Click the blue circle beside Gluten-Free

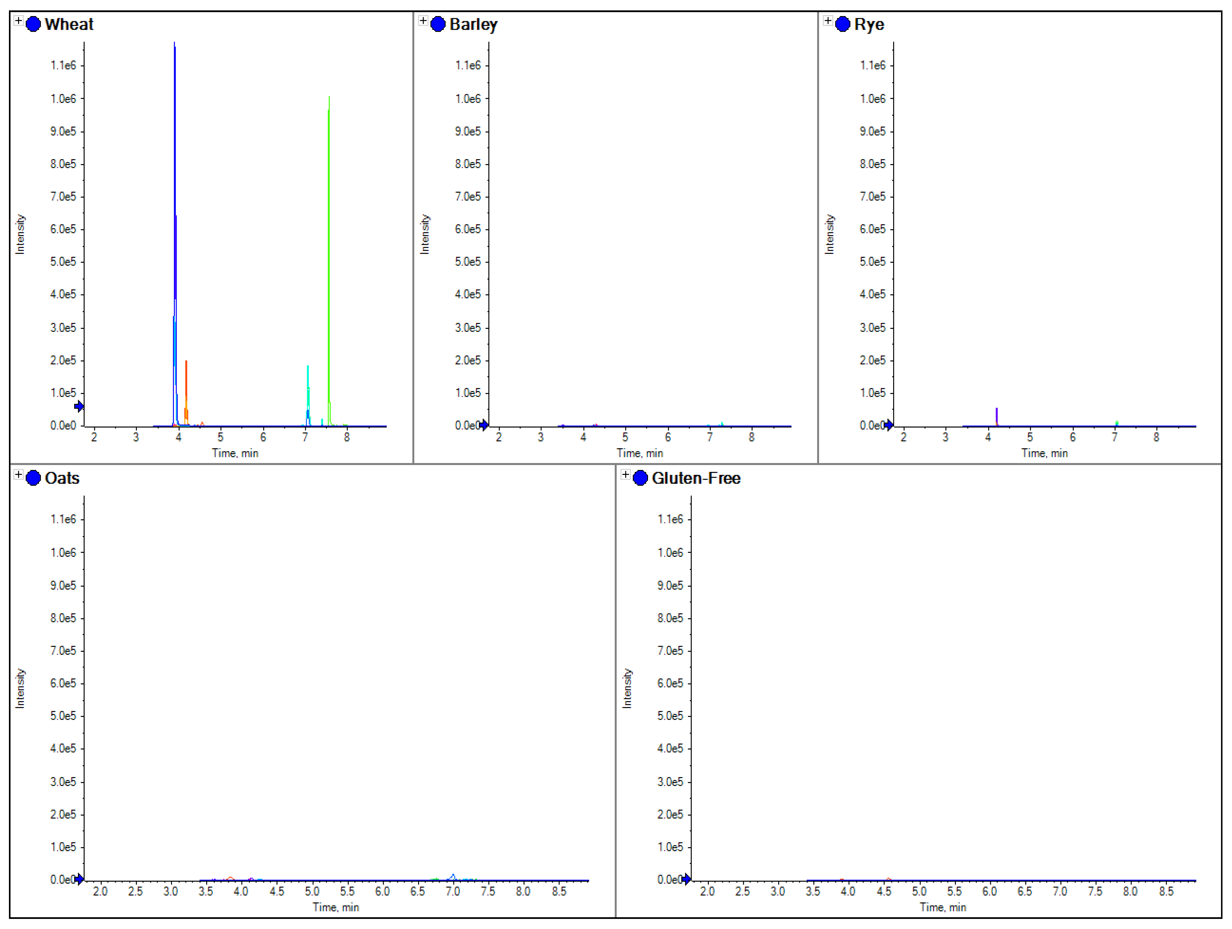[641, 478]
